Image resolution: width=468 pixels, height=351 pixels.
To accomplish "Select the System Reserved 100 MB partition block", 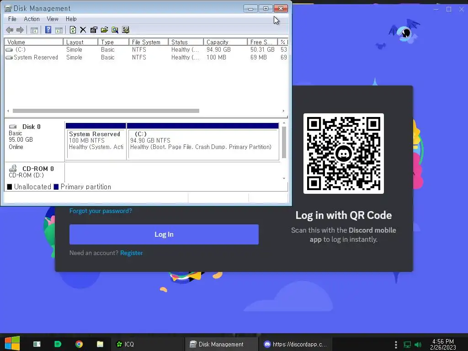I will pos(96,142).
